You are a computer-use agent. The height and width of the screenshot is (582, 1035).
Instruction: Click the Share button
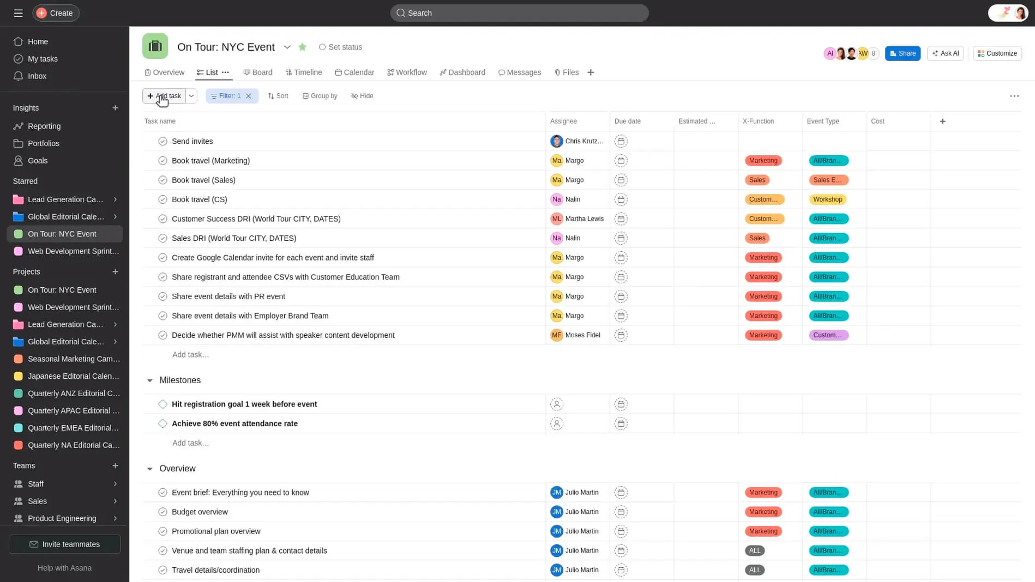click(x=902, y=53)
